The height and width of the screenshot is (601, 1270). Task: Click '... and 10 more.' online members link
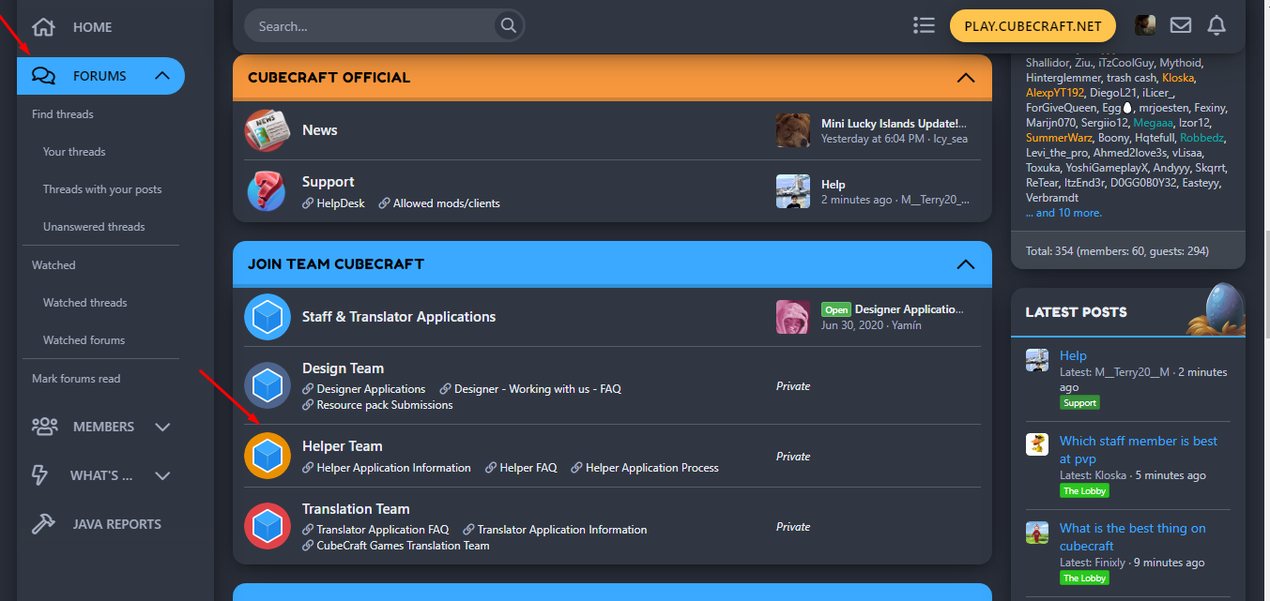tap(1063, 213)
